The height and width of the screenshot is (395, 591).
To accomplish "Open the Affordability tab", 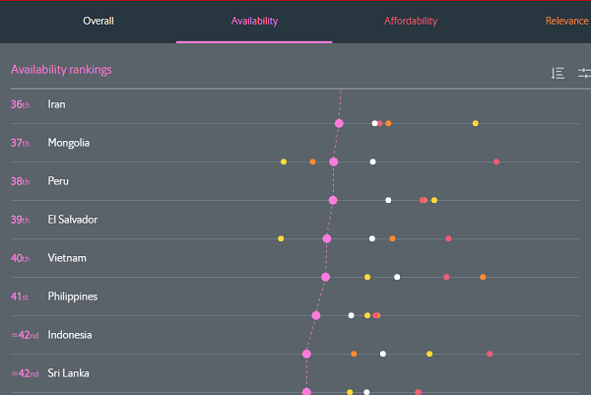I will (410, 21).
